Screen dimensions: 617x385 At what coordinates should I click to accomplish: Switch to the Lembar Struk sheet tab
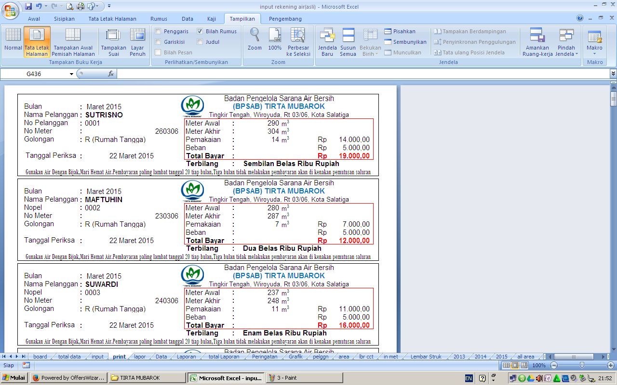[x=426, y=357]
